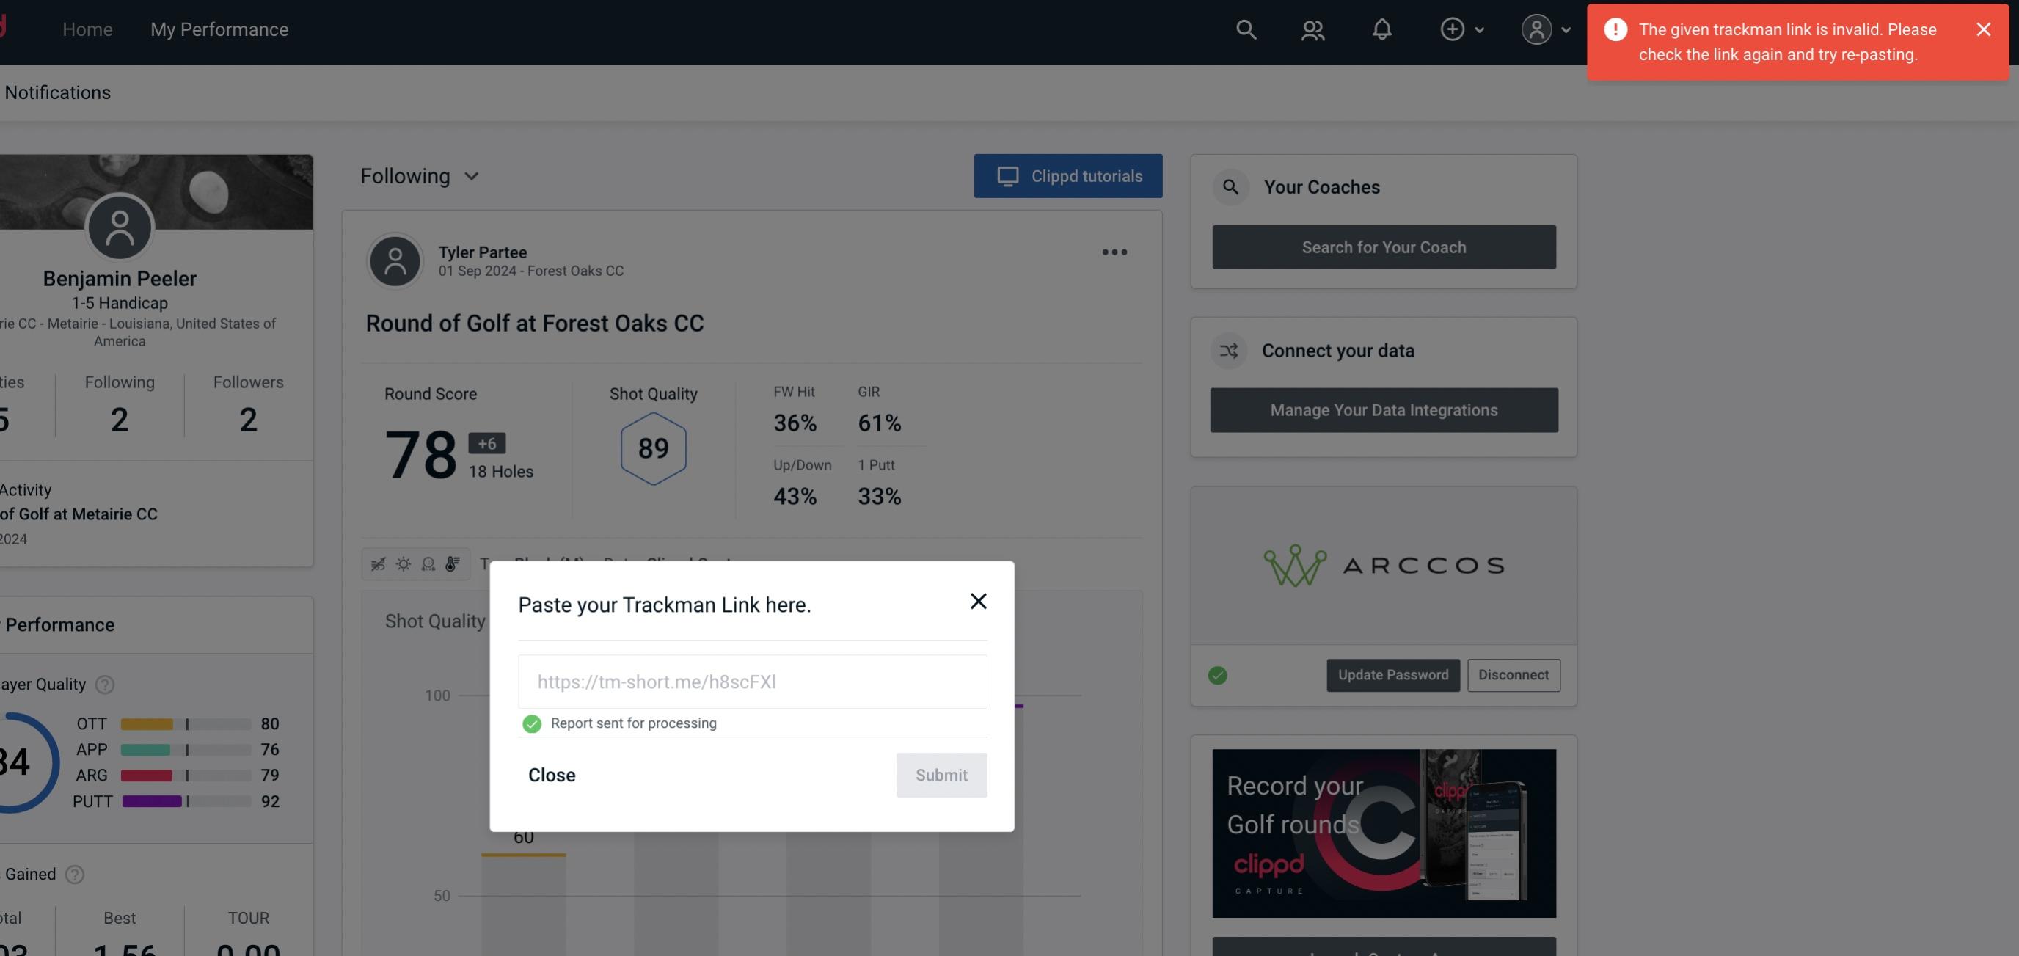
Task: Click the Clippd Capture record rounds thumbnail
Action: [1384, 832]
